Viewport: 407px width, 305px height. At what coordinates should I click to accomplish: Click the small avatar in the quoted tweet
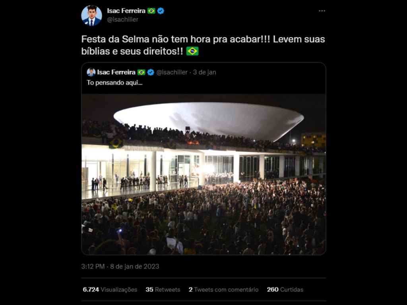tap(91, 72)
